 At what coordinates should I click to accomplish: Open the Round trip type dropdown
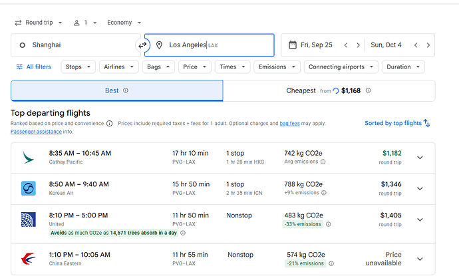pyautogui.click(x=39, y=23)
